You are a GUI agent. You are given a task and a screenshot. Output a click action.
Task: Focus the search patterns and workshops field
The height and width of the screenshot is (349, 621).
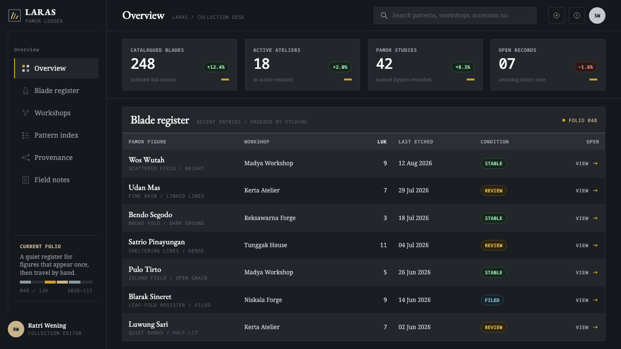455,16
